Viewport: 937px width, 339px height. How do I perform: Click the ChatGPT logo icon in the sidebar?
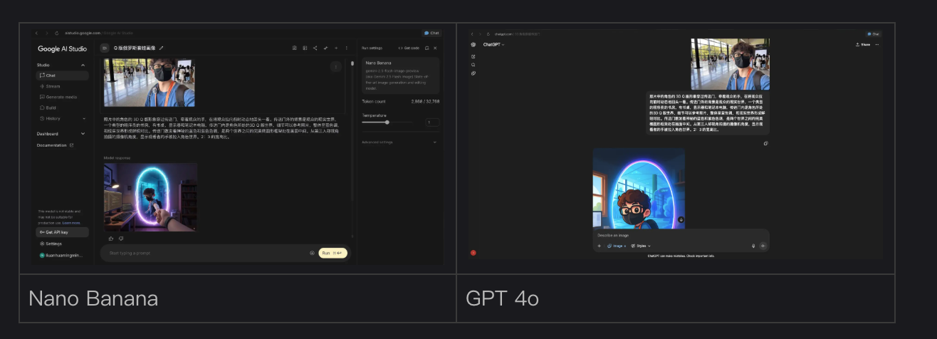[473, 45]
